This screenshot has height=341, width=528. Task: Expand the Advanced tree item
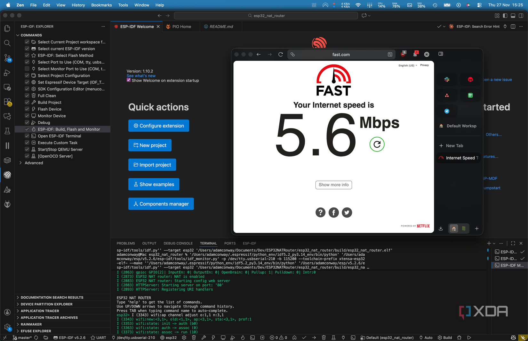21,163
